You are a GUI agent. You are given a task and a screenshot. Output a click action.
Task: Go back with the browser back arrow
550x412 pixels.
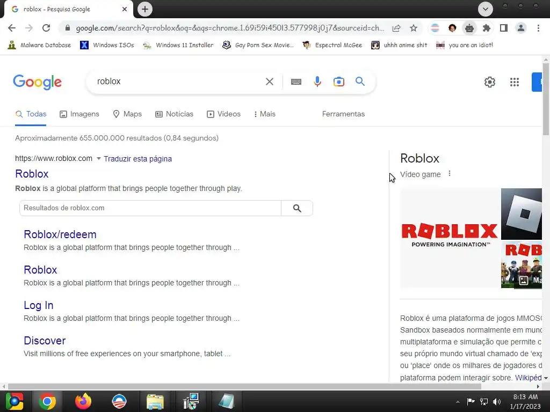[12, 28]
